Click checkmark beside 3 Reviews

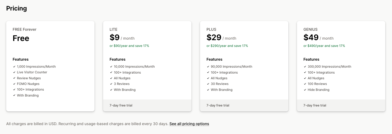(111, 84)
